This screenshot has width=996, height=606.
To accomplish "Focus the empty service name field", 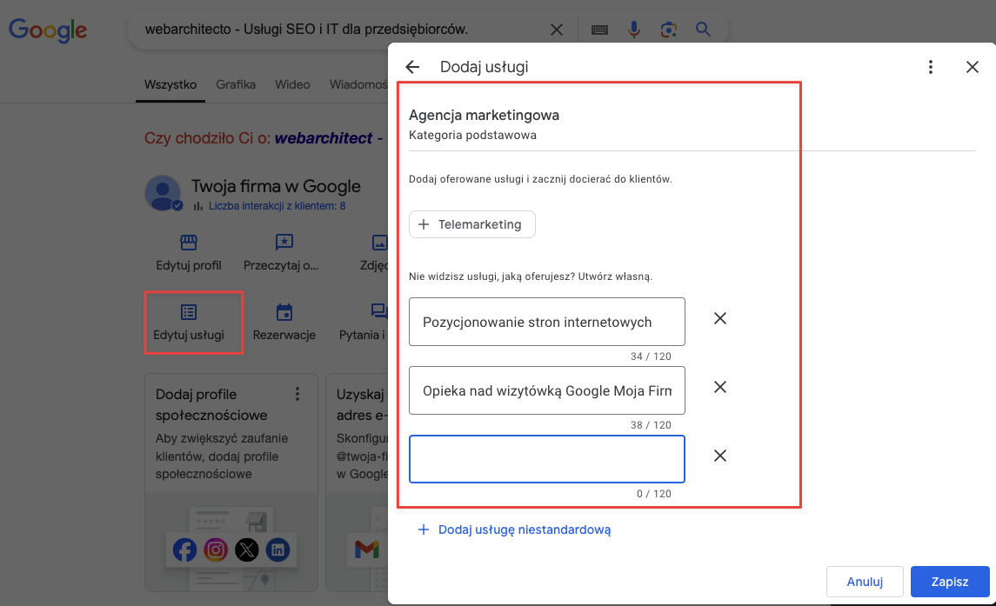I will [x=546, y=459].
